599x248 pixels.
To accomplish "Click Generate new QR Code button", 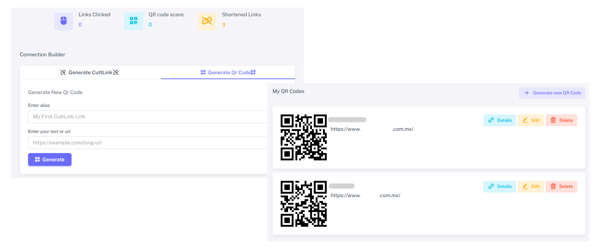I will tap(552, 93).
